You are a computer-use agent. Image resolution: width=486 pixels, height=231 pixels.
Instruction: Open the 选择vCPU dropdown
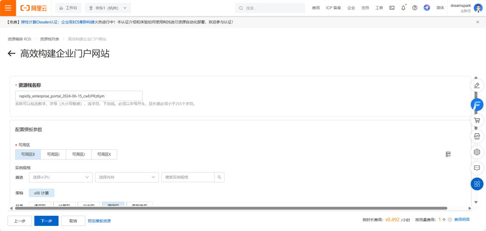coord(61,177)
